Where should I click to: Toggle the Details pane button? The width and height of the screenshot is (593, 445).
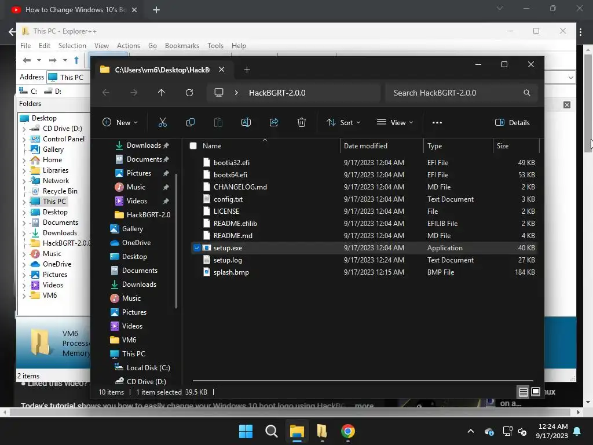click(x=512, y=122)
